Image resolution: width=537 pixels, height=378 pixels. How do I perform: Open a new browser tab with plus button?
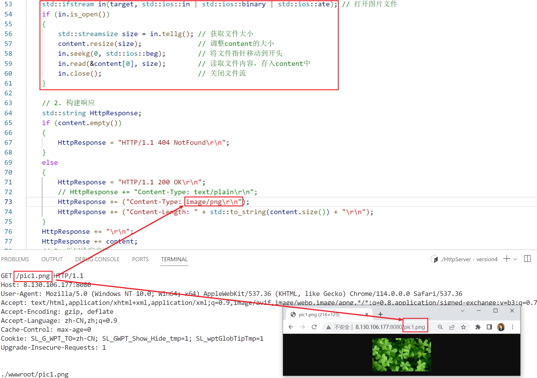380,314
